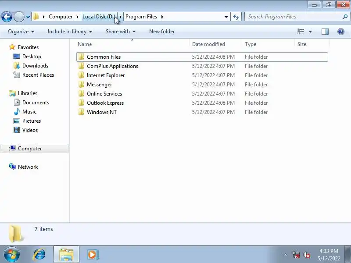Viewport: 351px width, 263px height.
Task: Click the Online Services folder name
Action: point(104,94)
